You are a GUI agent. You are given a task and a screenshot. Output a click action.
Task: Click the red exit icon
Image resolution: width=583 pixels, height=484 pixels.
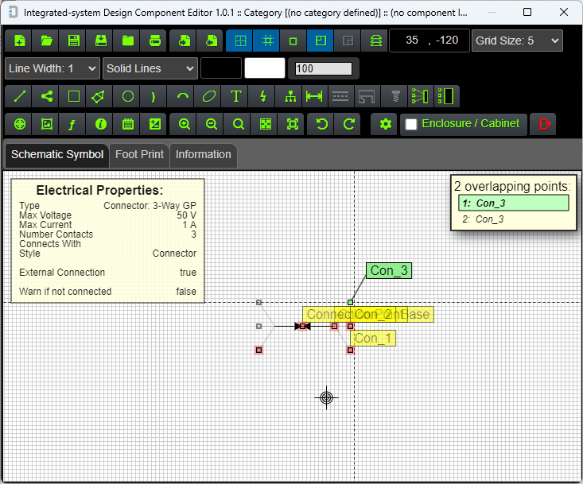click(x=545, y=124)
